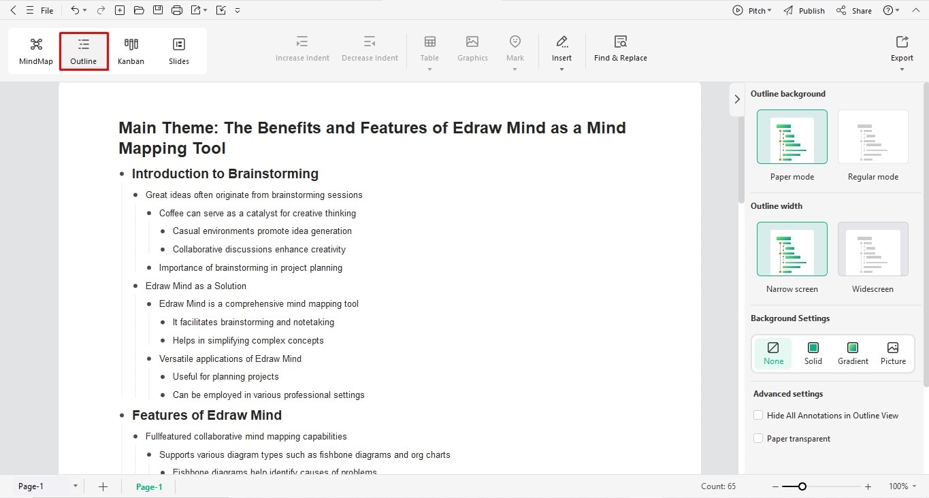The height and width of the screenshot is (498, 929).
Task: Expand the Insert dropdown arrow
Action: click(561, 69)
